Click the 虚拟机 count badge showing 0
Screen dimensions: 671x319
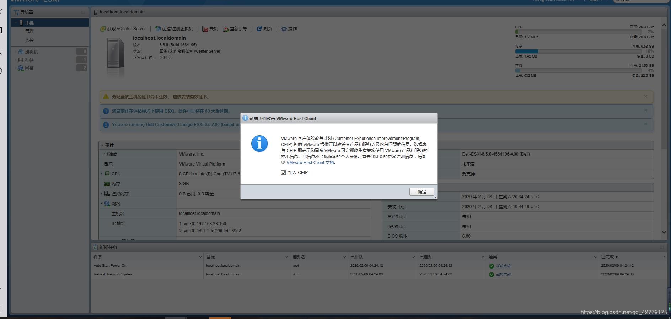(82, 52)
